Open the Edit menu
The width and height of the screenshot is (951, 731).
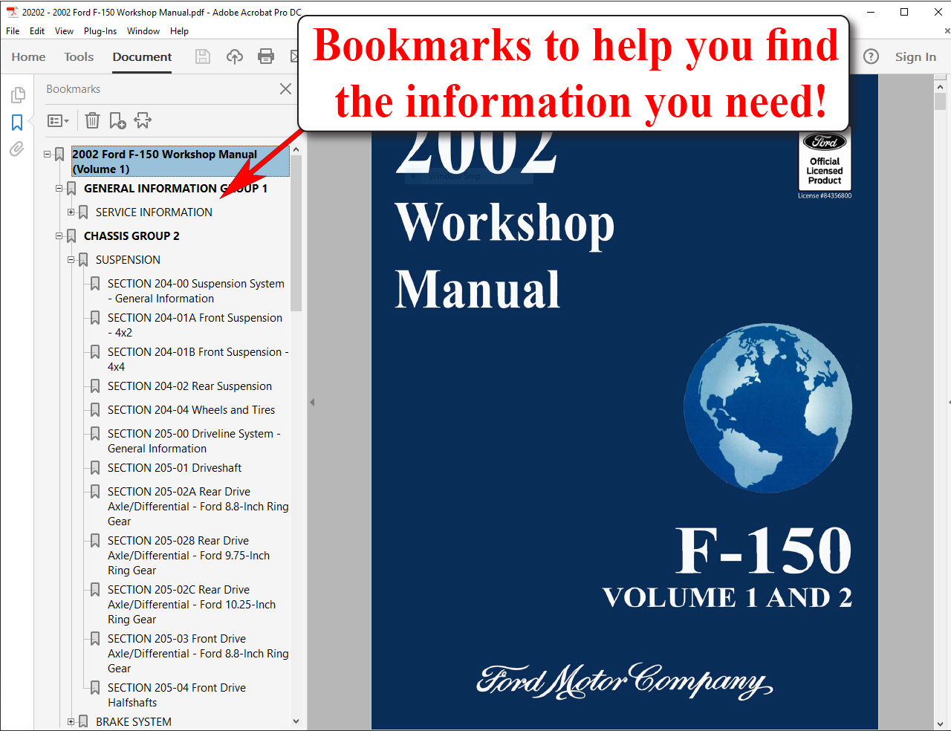click(37, 31)
